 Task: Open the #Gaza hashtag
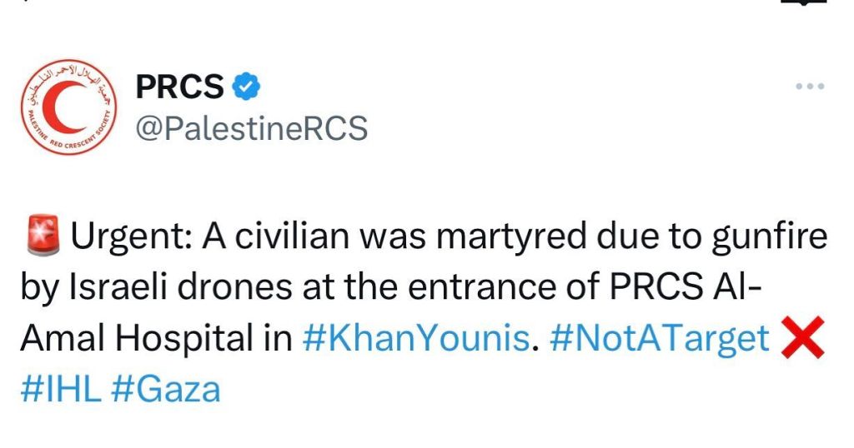pos(166,389)
